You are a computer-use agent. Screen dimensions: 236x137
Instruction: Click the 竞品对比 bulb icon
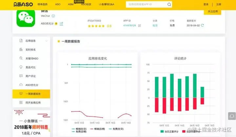click(x=21, y=67)
